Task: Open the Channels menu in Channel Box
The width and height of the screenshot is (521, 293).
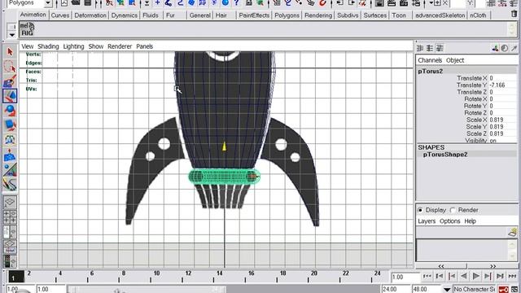Action: pyautogui.click(x=430, y=60)
